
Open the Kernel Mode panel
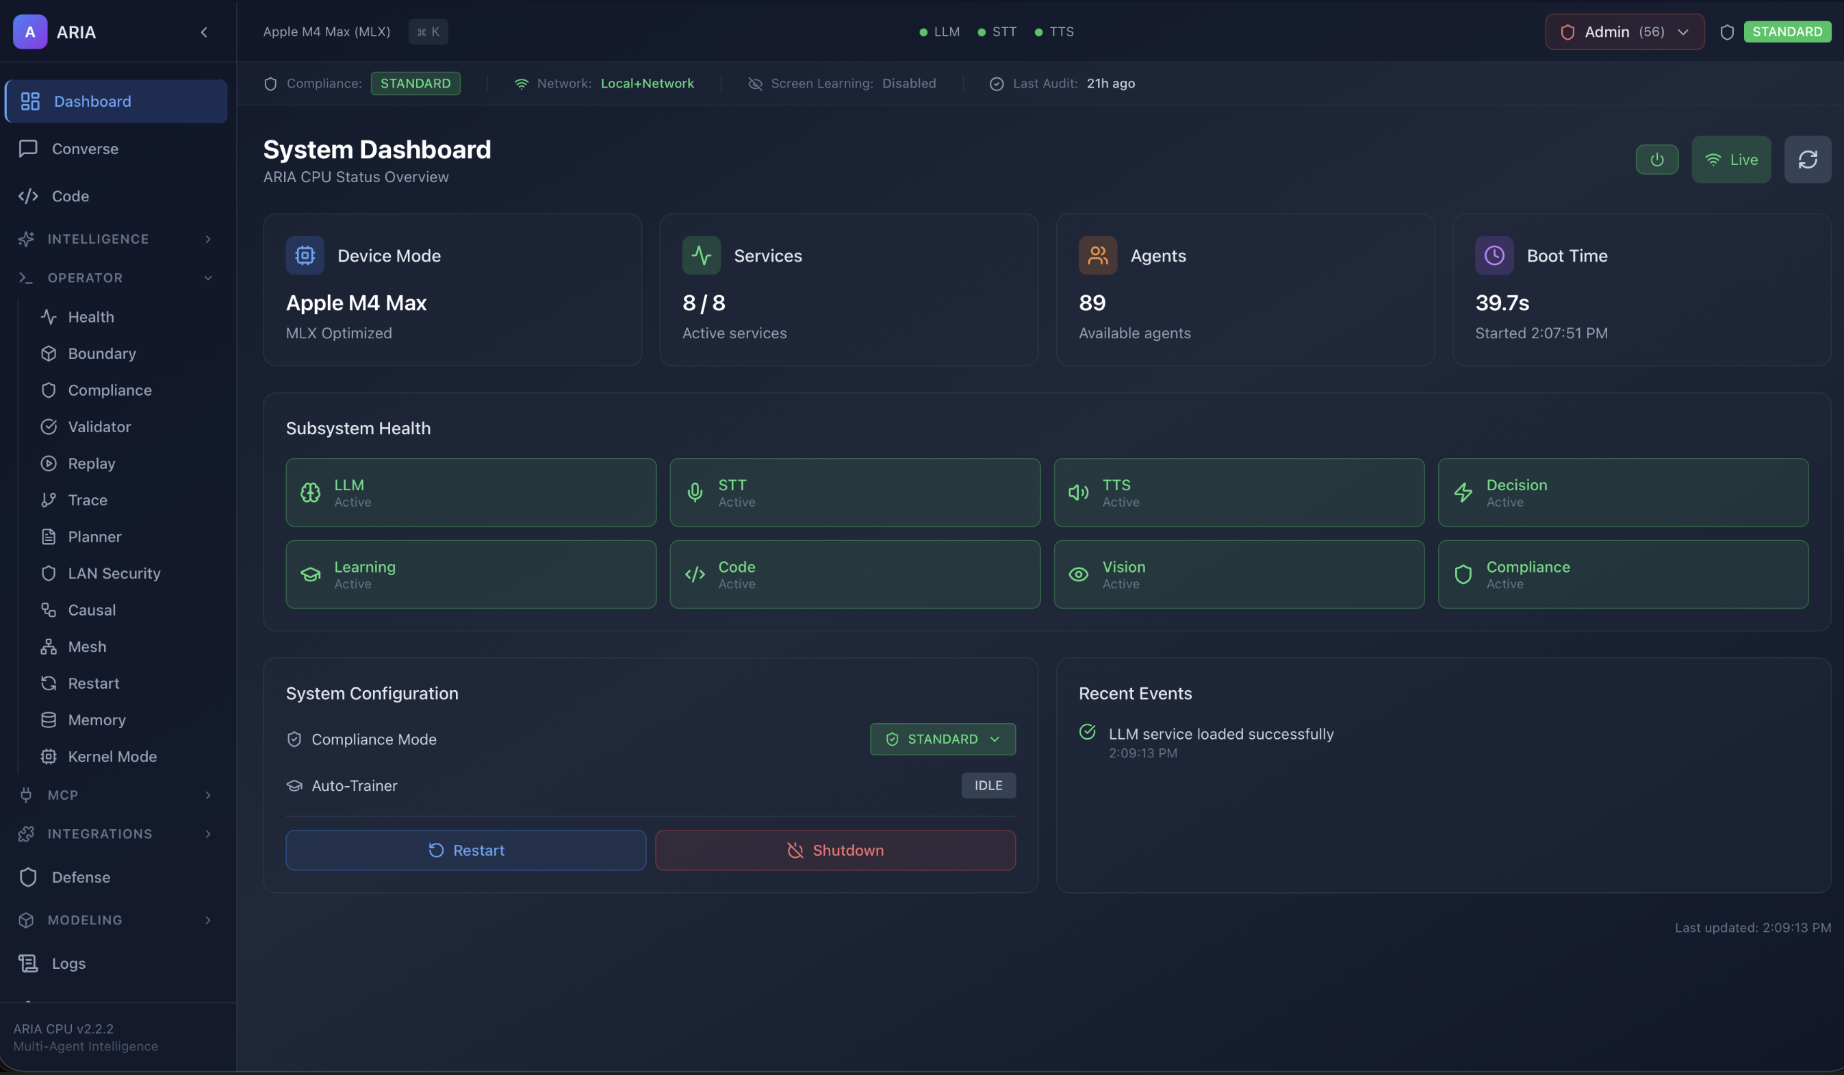[112, 756]
